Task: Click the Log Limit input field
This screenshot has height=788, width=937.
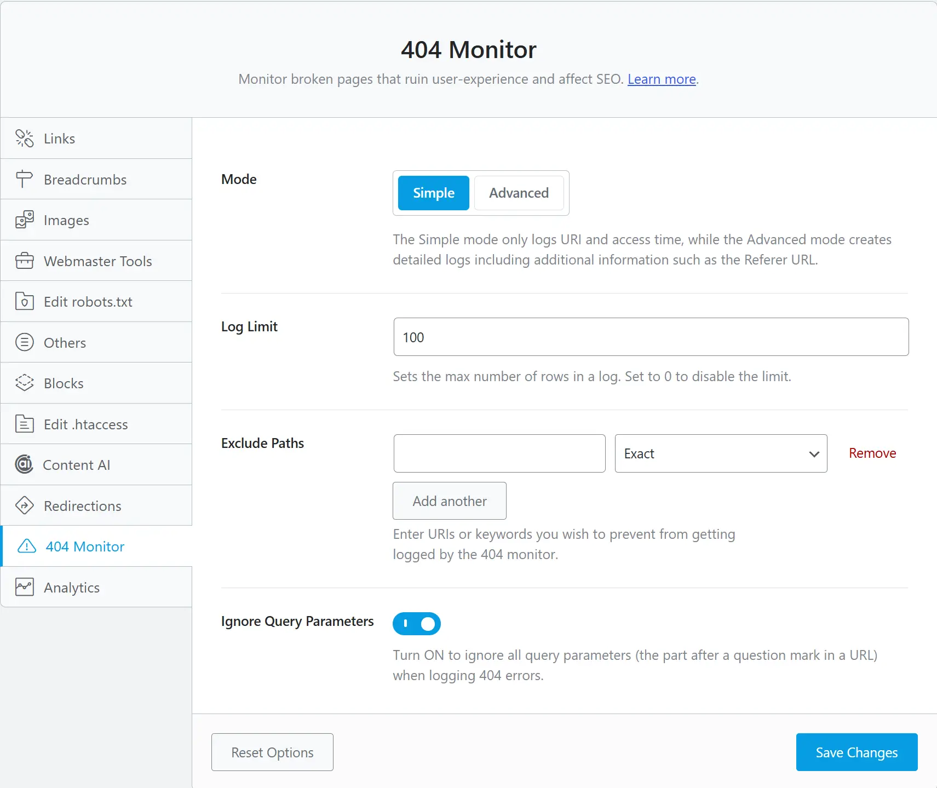Action: [651, 337]
